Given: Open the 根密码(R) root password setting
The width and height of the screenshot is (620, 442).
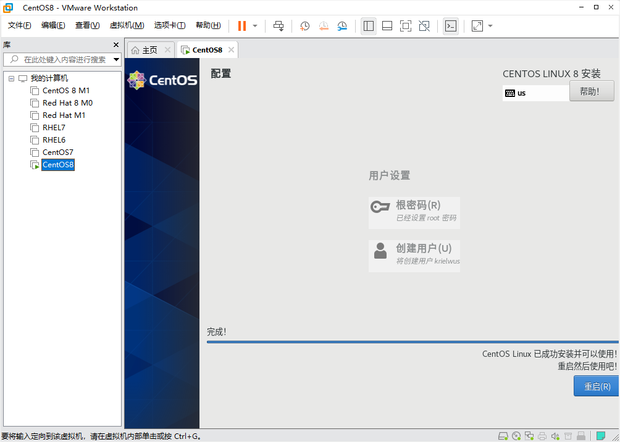Looking at the screenshot, I should 414,213.
